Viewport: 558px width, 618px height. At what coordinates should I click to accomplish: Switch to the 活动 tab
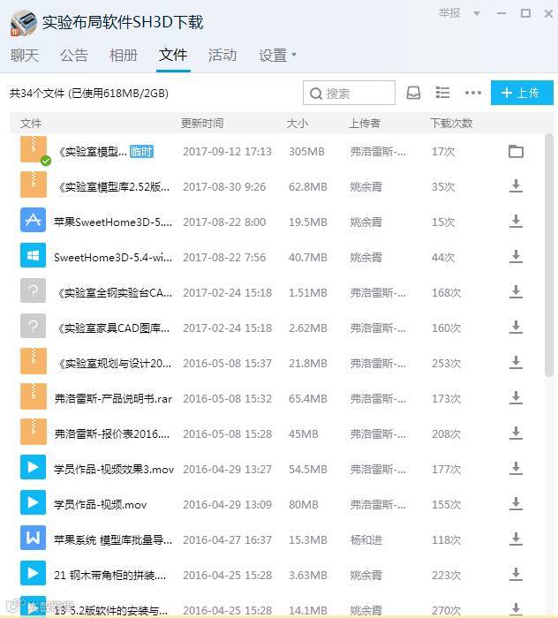tap(222, 55)
